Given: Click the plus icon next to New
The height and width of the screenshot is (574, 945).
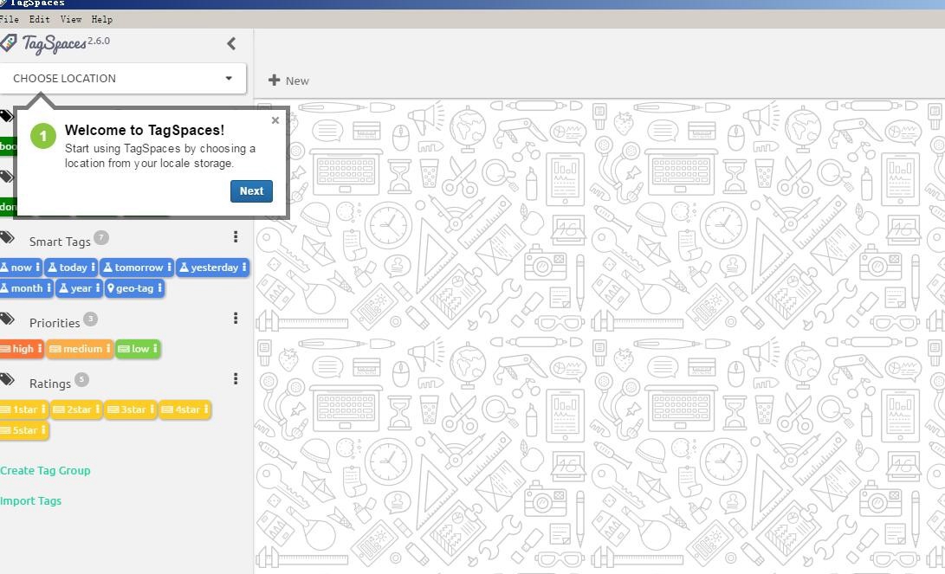Looking at the screenshot, I should tap(275, 81).
